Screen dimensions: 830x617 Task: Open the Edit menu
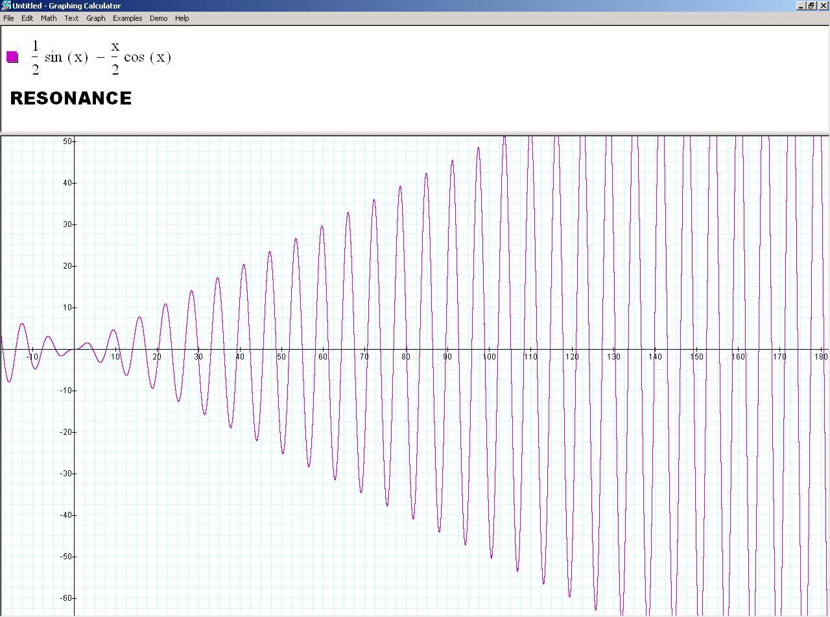(27, 18)
